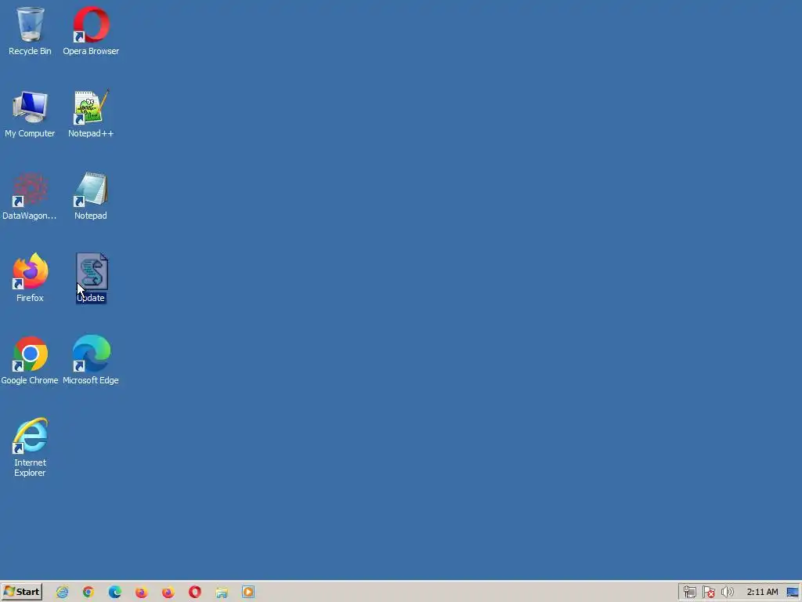Click the flag tray icon with red X

coord(708,593)
